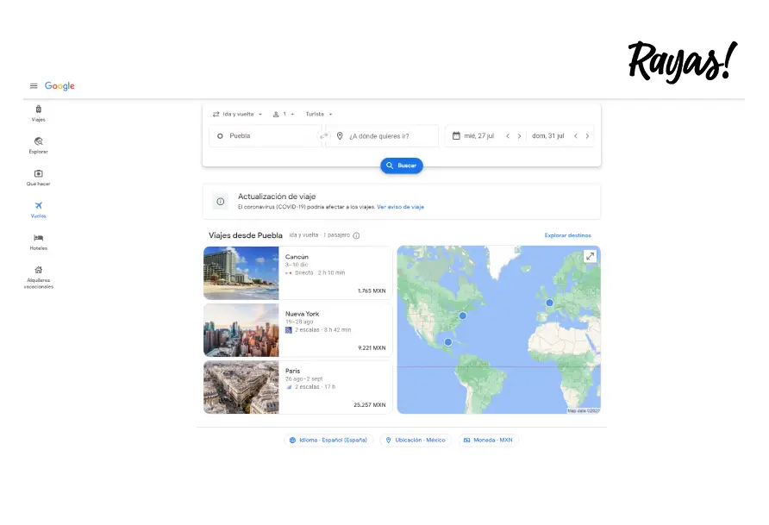
Task: Move the return date one day earlier
Action: click(576, 136)
